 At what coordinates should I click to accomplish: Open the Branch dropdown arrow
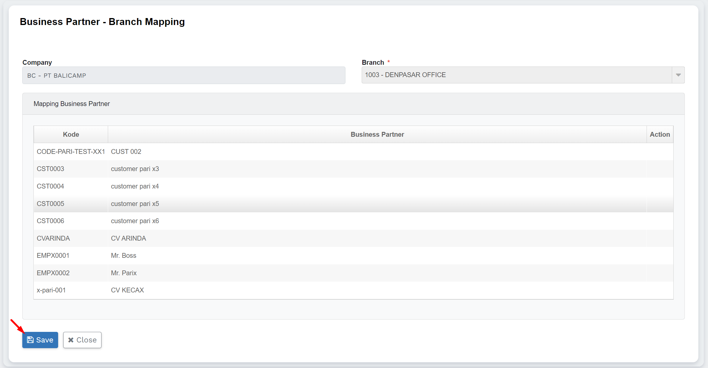678,75
